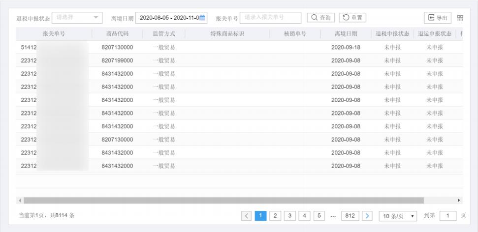Viewport: 478px width, 232px height.
Task: Select page 5 in pagination
Action: pos(319,216)
